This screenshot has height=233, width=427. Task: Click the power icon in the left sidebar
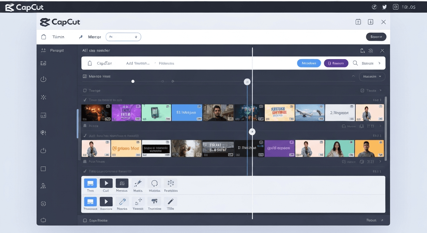[x=43, y=79]
